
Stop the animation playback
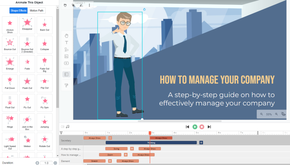202,127
